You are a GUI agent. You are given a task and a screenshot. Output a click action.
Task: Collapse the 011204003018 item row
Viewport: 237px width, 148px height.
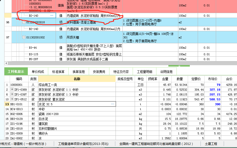click(24, 22)
